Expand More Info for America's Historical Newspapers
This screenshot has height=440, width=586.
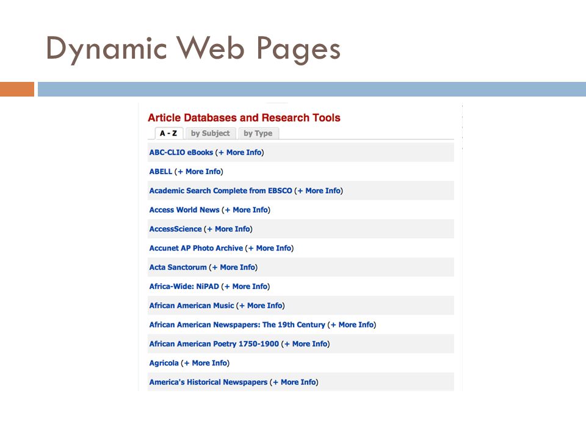pyautogui.click(x=294, y=382)
